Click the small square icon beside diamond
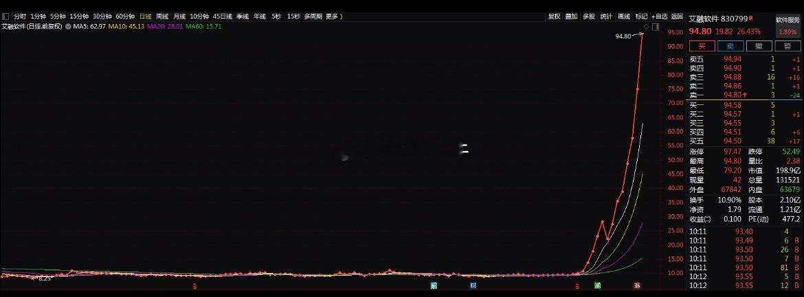 (655, 26)
